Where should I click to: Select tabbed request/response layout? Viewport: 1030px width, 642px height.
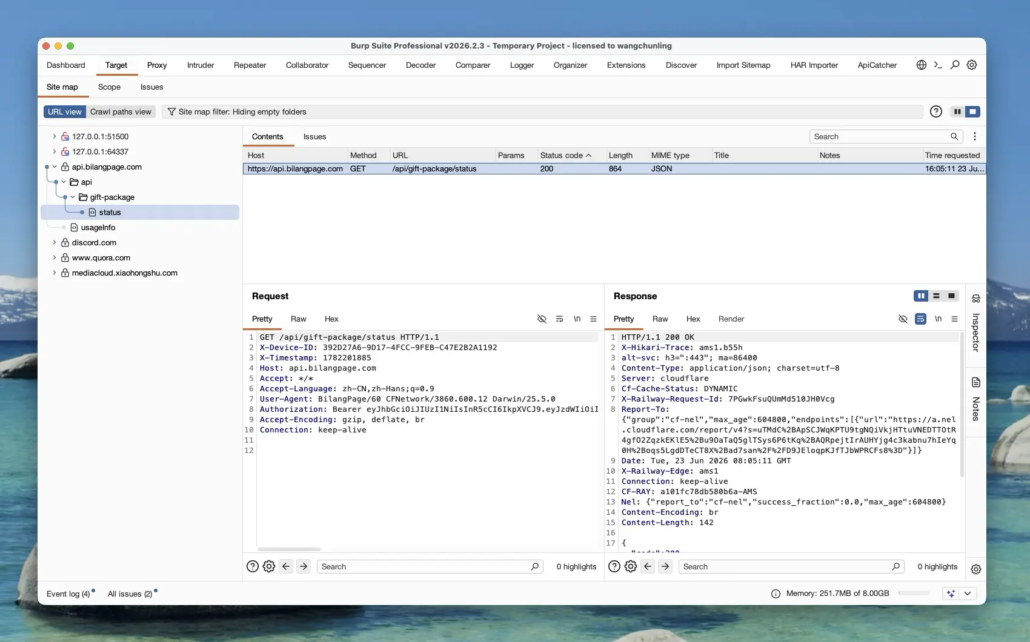tap(951, 296)
